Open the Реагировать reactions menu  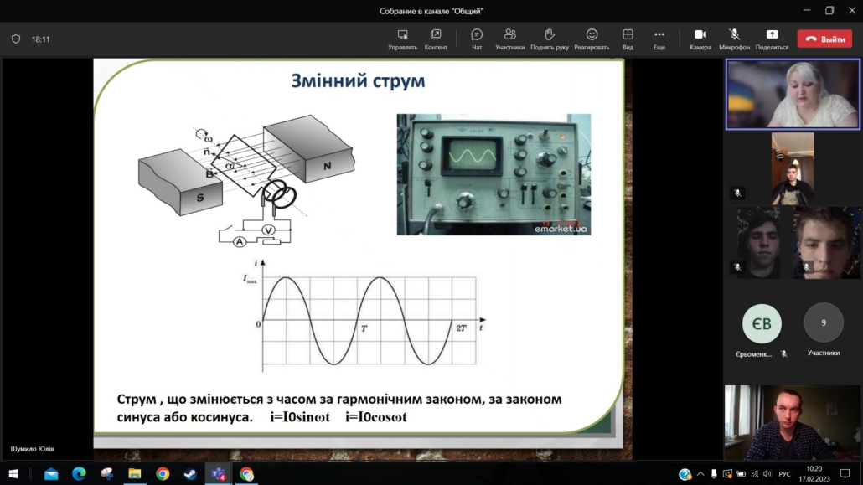(x=592, y=39)
